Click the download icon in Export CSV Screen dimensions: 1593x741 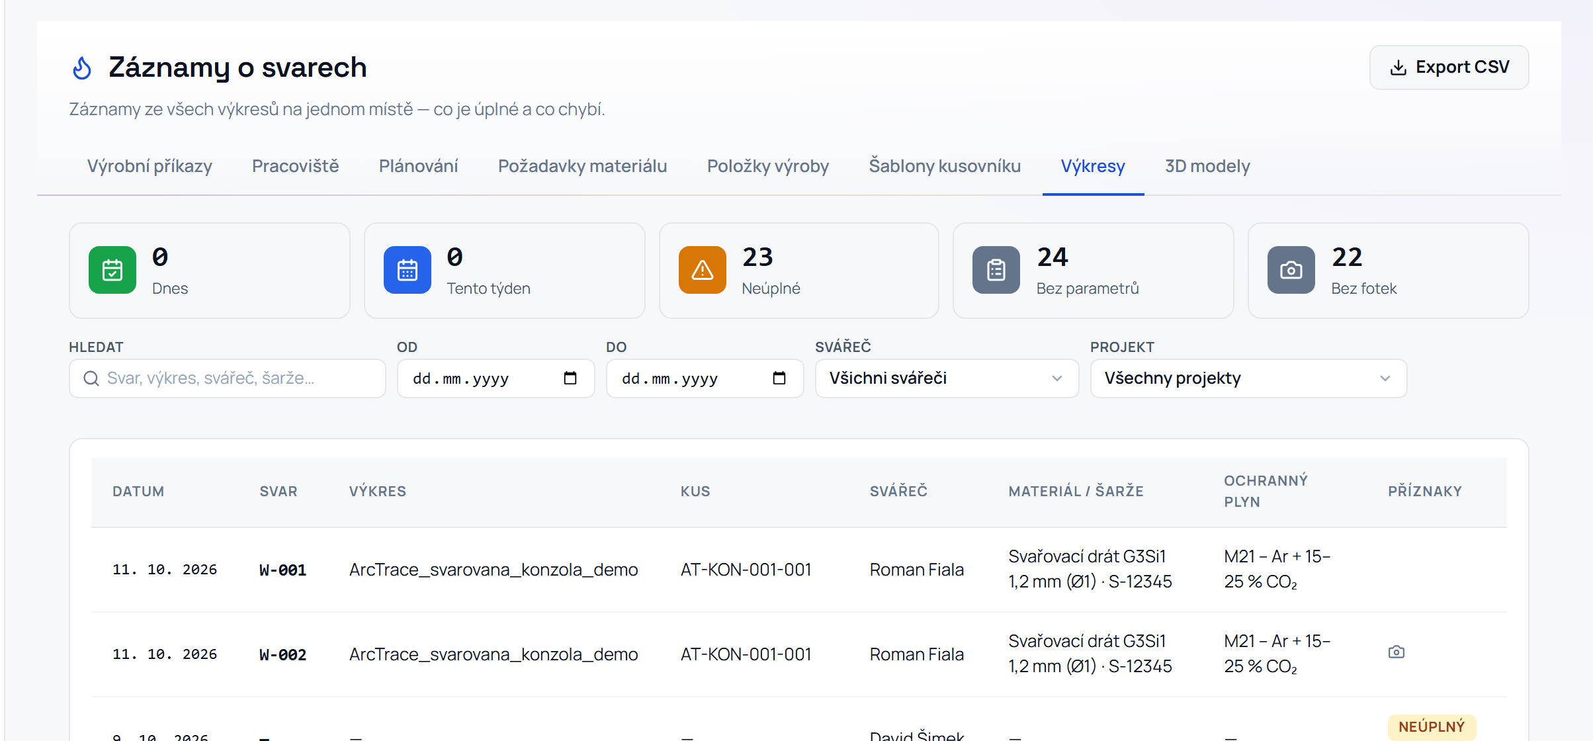pyautogui.click(x=1399, y=67)
